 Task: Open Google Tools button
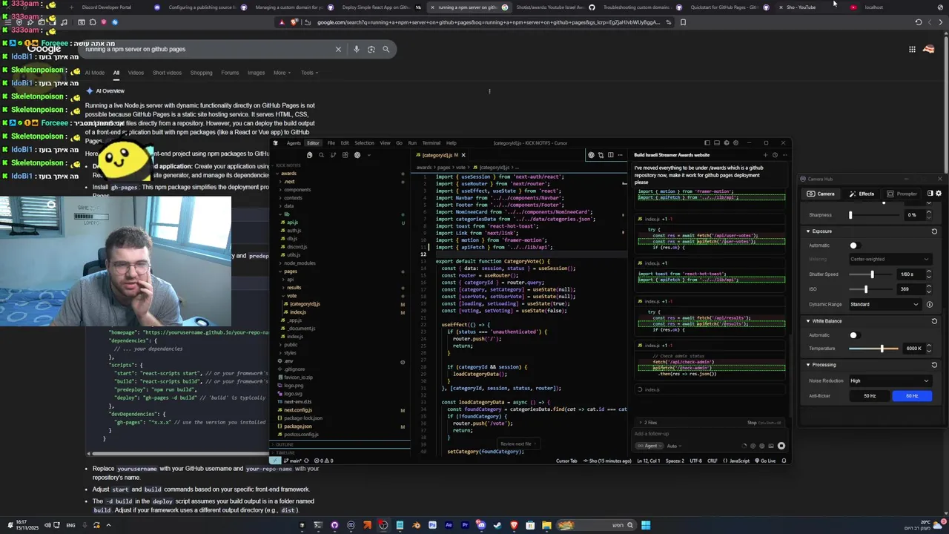(308, 73)
